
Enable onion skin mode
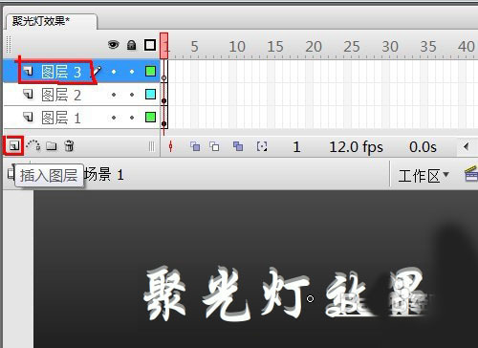point(195,146)
